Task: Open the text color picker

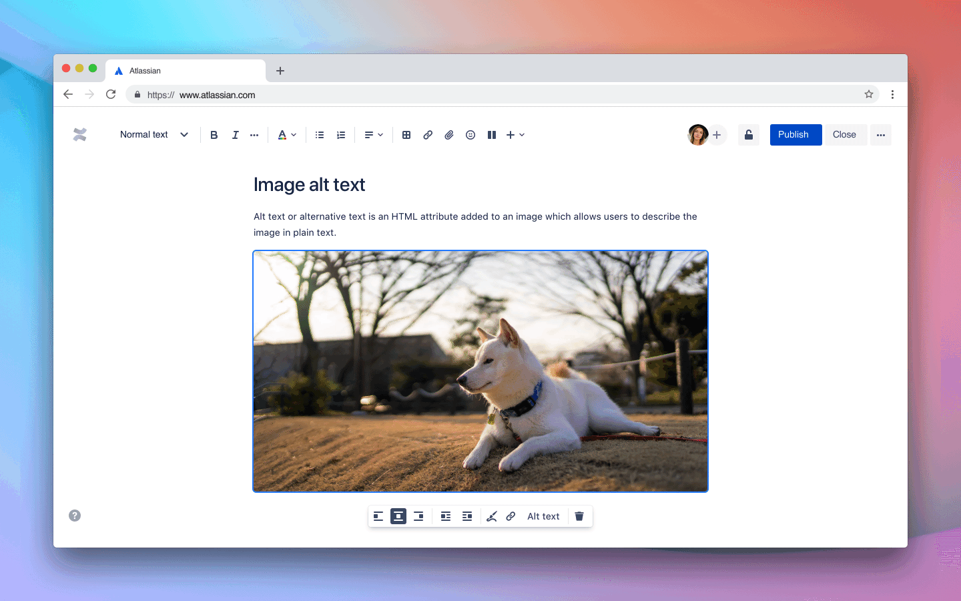Action: pos(287,135)
